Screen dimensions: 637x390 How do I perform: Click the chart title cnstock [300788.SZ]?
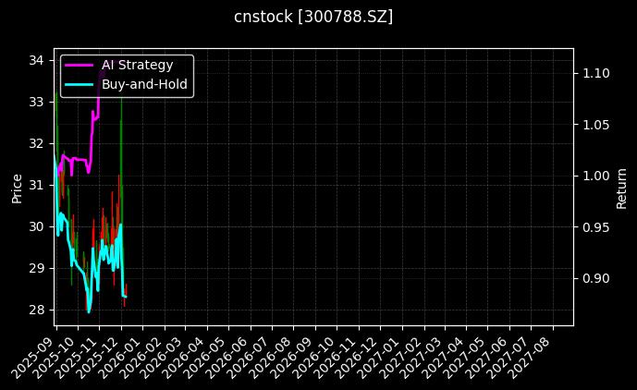(313, 17)
